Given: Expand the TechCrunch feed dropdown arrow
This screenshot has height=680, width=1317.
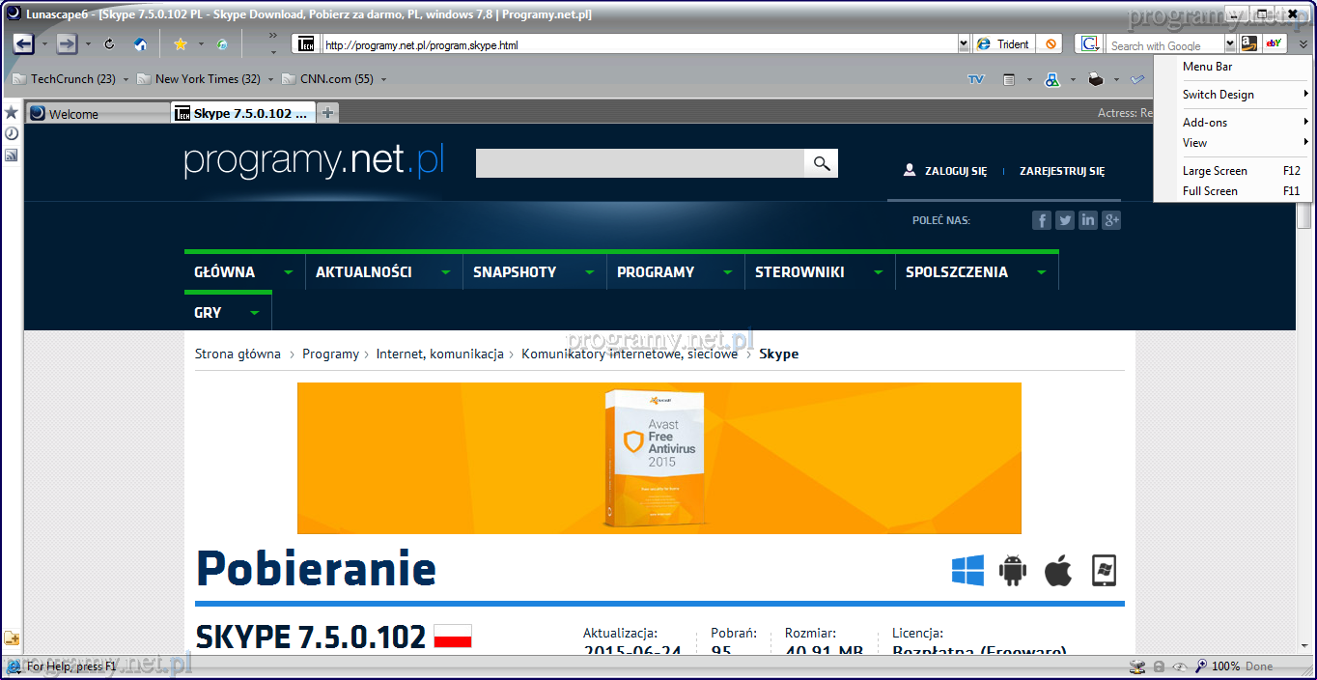Looking at the screenshot, I should click(x=127, y=79).
